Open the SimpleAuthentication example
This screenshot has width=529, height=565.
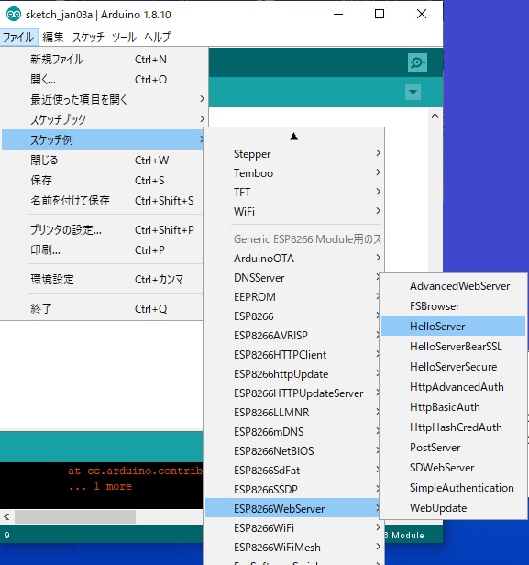tap(454, 488)
